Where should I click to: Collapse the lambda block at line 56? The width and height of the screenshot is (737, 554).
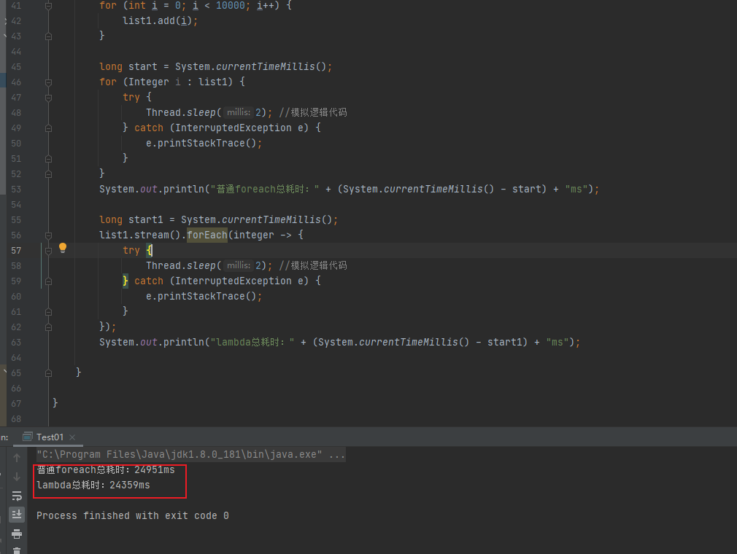tap(48, 235)
